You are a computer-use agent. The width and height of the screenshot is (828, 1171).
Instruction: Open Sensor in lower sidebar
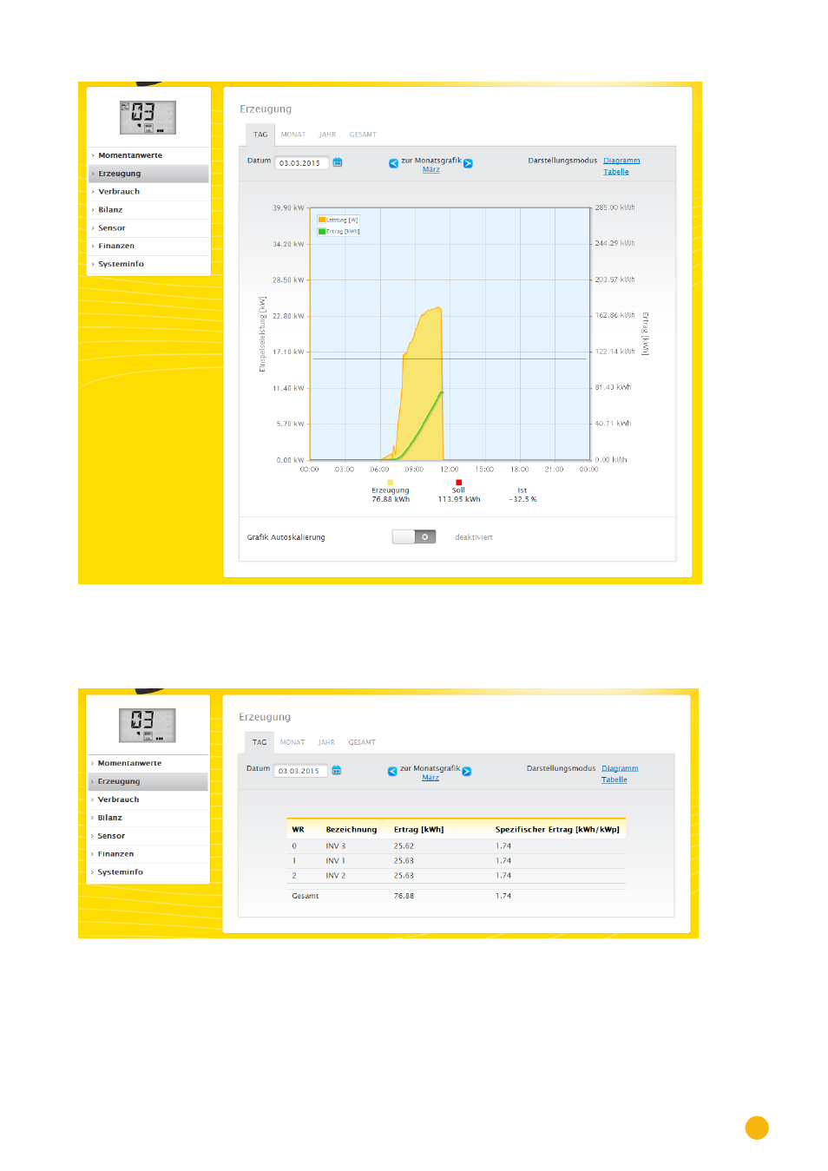148,836
